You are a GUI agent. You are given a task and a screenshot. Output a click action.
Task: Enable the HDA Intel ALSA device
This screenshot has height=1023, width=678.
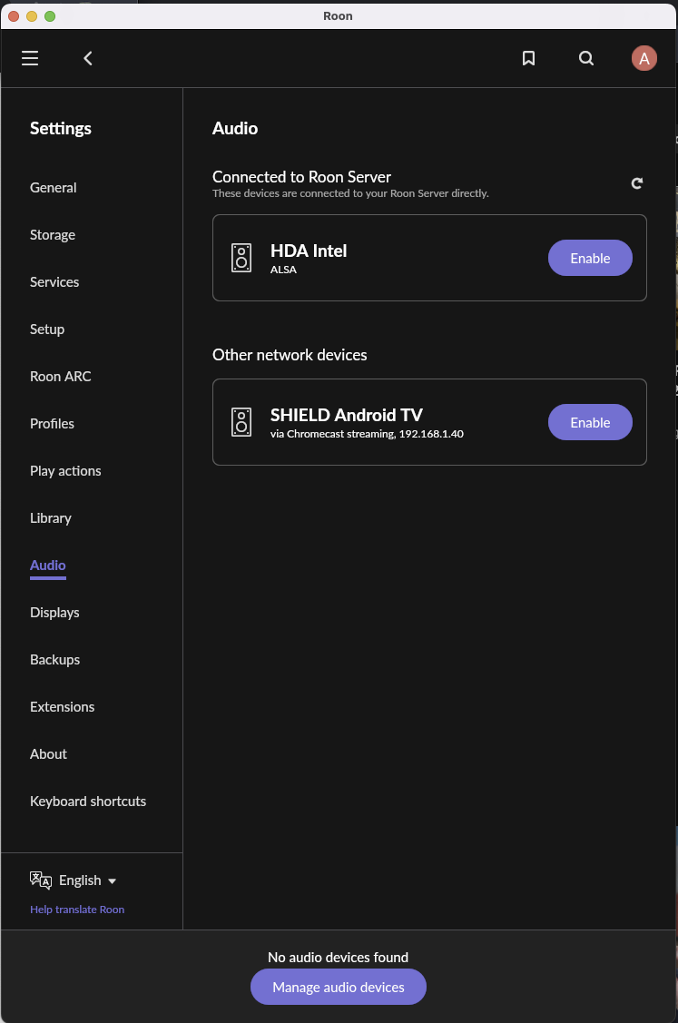tap(590, 258)
